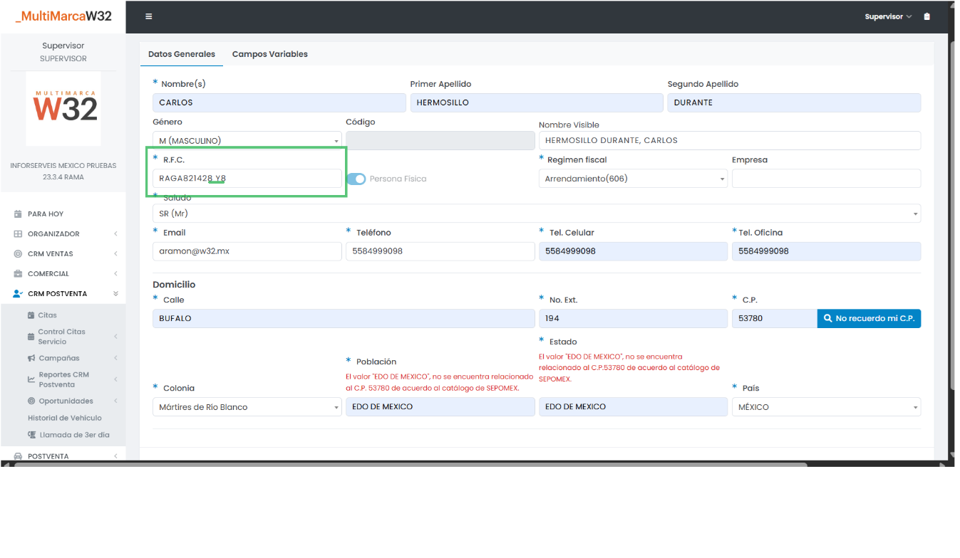Image resolution: width=960 pixels, height=558 pixels.
Task: Open Historial de Vehículo link
Action: point(64,418)
